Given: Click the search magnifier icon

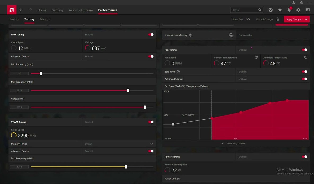Looking at the screenshot, I should pyautogui.click(x=260, y=10).
